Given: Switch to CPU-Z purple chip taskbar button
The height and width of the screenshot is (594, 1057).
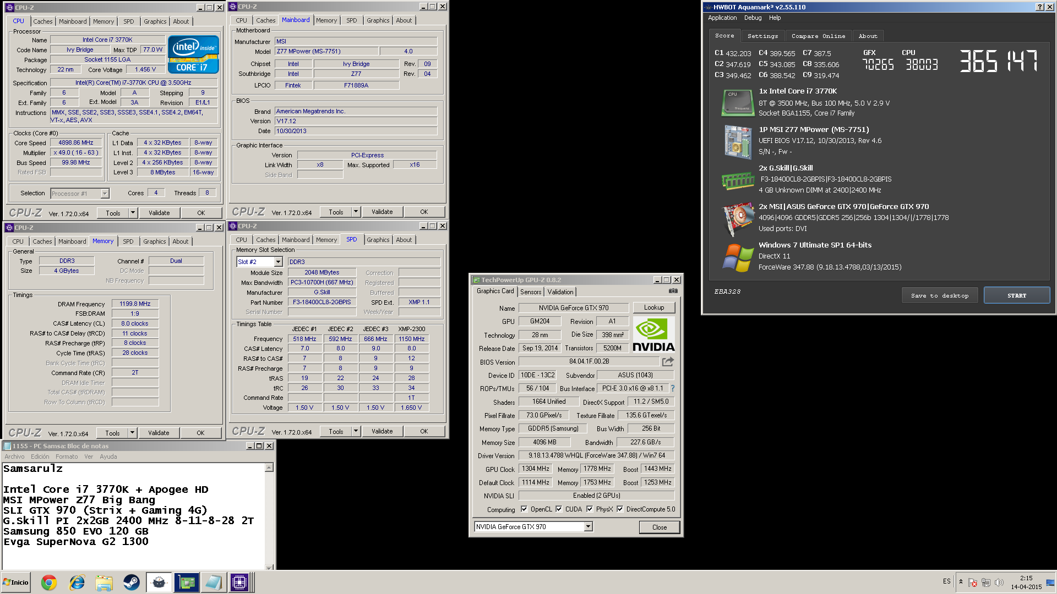Looking at the screenshot, I should pos(240,582).
